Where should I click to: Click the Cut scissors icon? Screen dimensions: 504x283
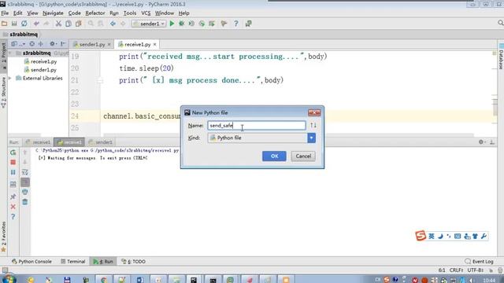tap(58, 24)
